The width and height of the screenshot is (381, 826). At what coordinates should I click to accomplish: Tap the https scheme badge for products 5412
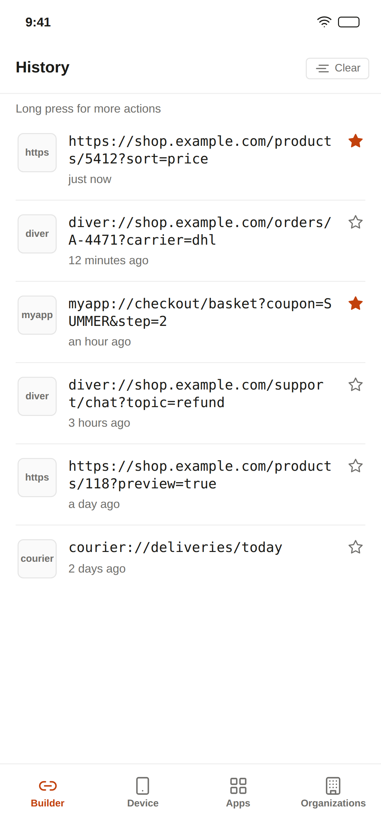click(37, 153)
